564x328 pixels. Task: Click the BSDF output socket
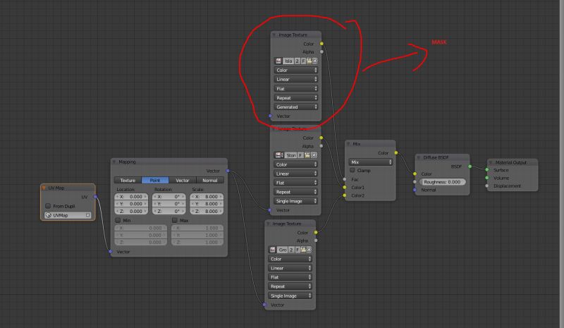(470, 166)
